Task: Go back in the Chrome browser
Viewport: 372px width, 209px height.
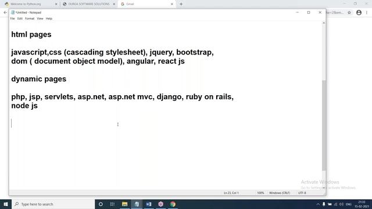Action: pyautogui.click(x=5, y=13)
